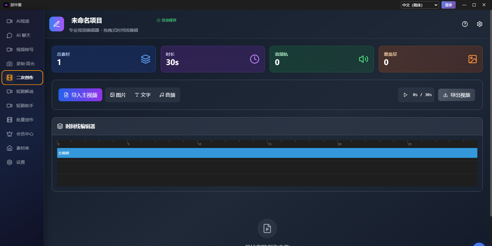
Task: Click the 导出视频 button
Action: [456, 95]
